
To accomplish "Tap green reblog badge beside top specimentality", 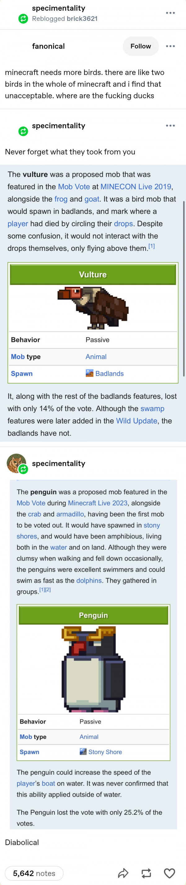I will 23,19.
